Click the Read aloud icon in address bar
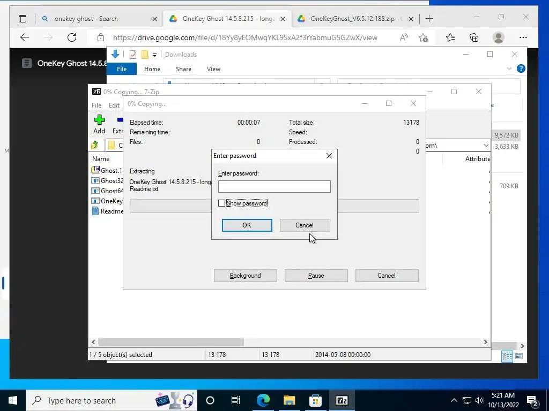The height and width of the screenshot is (411, 549). click(x=404, y=37)
